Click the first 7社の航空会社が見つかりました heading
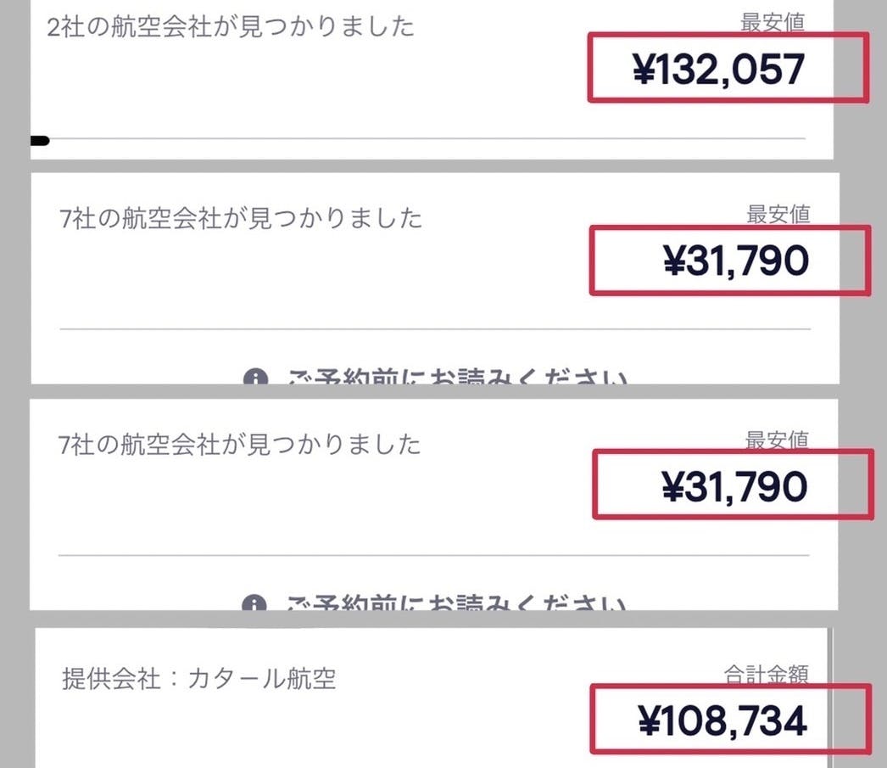 tap(239, 219)
